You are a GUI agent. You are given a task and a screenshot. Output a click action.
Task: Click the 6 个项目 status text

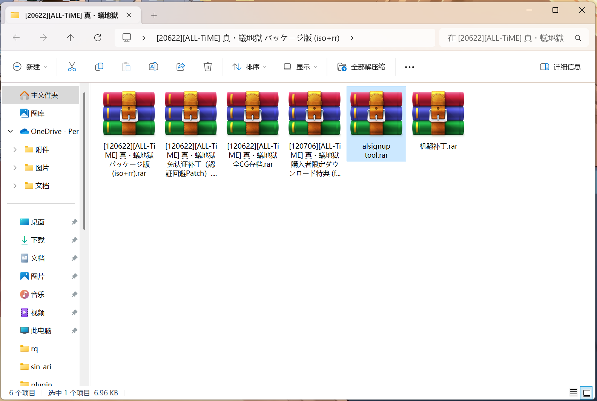(x=22, y=393)
